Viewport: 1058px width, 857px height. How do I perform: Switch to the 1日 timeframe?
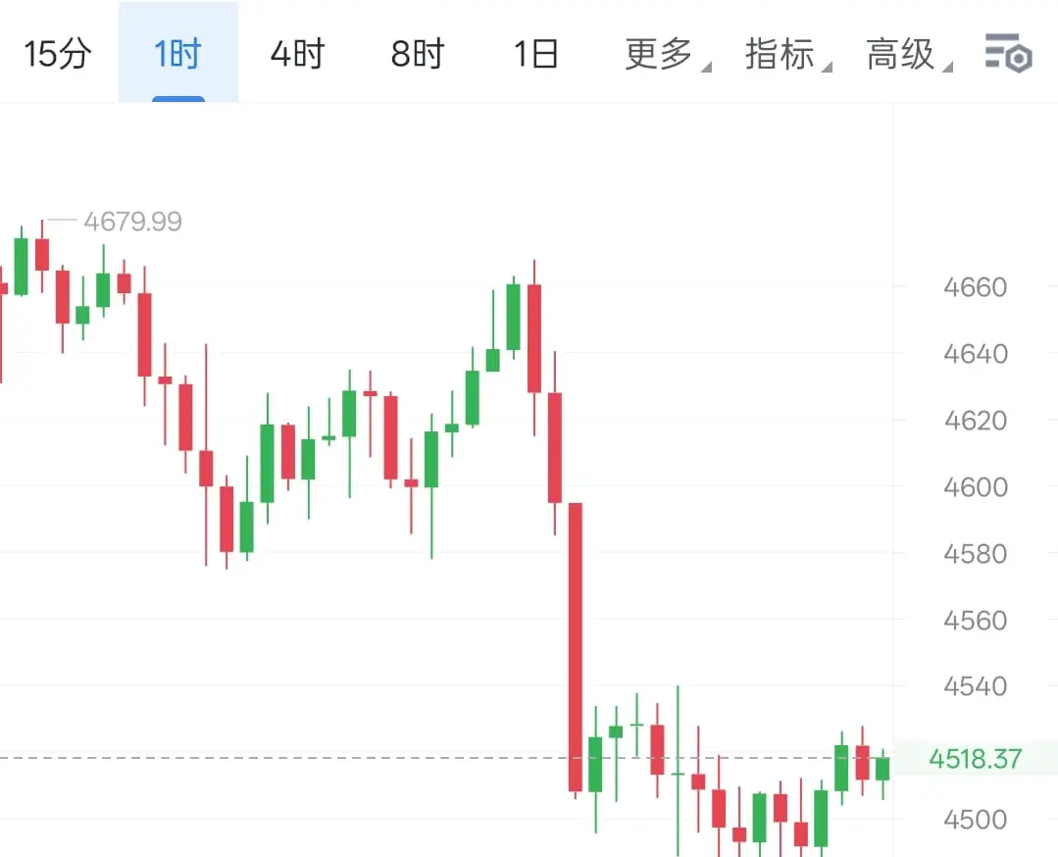535,53
